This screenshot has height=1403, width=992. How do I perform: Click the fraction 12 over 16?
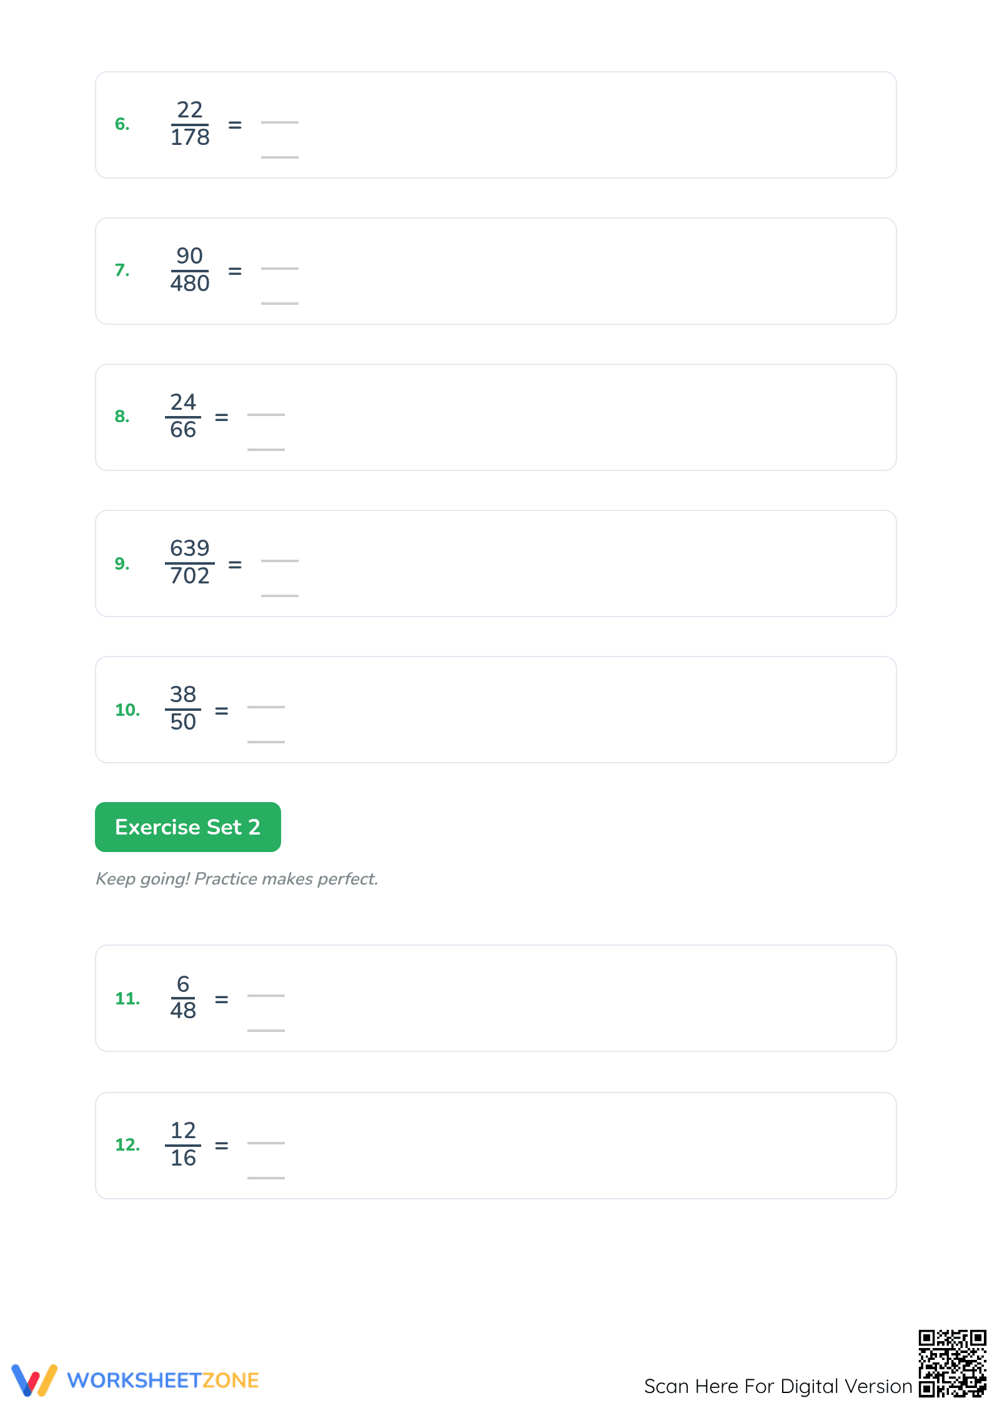coord(183,1144)
